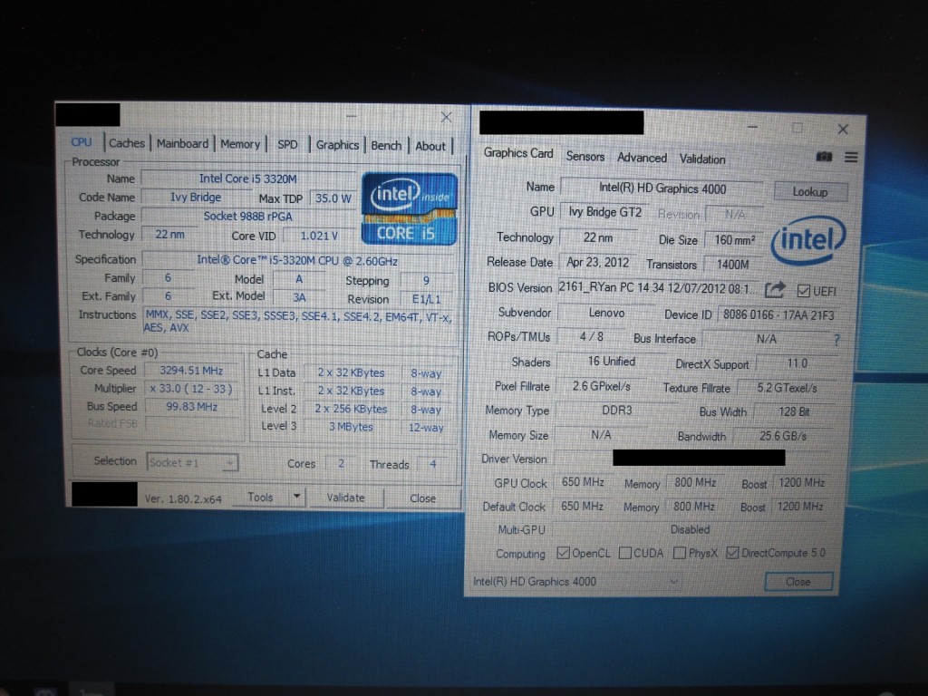
Task: Click the Instructions list starting with MMX
Action: [298, 322]
